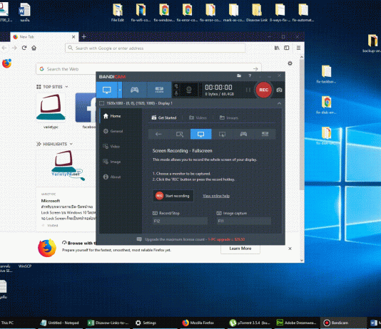Viewport: 381px width, 329px height.
Task: Open a new tab with plus button
Action: pos(83,36)
